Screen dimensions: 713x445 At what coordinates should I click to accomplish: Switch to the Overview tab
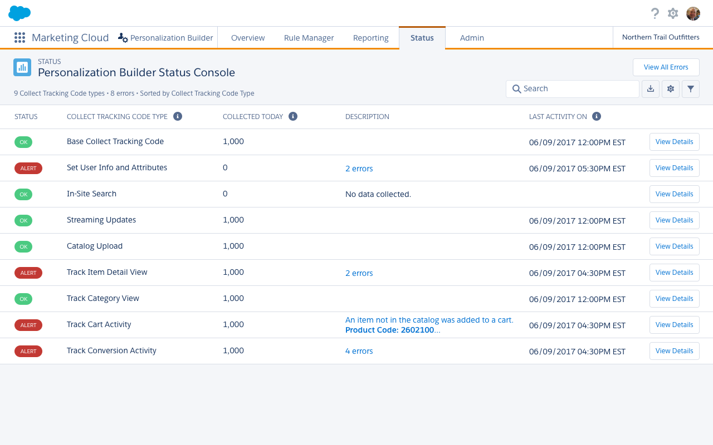click(x=248, y=38)
